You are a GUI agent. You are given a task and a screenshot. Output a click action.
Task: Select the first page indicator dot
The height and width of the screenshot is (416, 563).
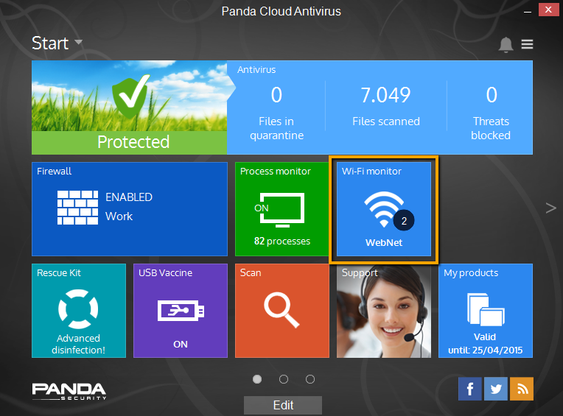point(257,379)
